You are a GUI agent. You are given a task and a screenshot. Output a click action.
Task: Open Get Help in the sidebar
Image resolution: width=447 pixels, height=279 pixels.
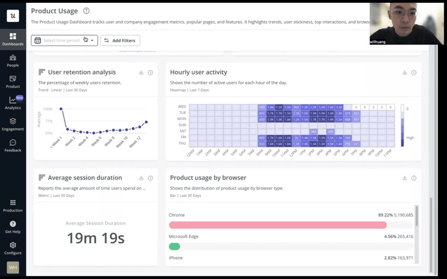pos(12,227)
